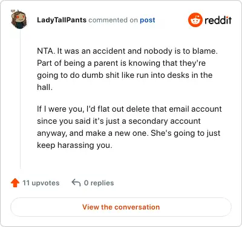Click the words "going to do dumb"
The image size is (242, 227).
(x=70, y=75)
